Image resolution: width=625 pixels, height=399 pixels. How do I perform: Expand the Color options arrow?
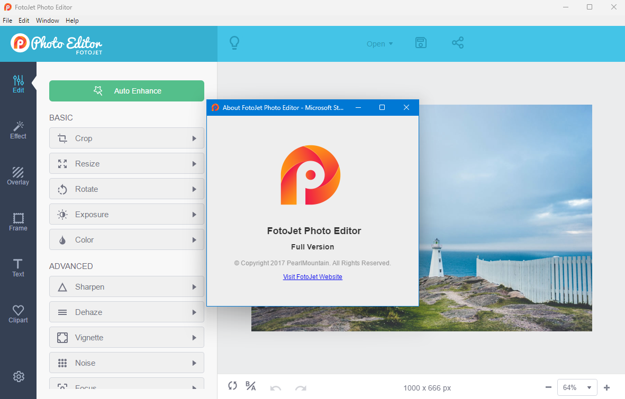(194, 240)
